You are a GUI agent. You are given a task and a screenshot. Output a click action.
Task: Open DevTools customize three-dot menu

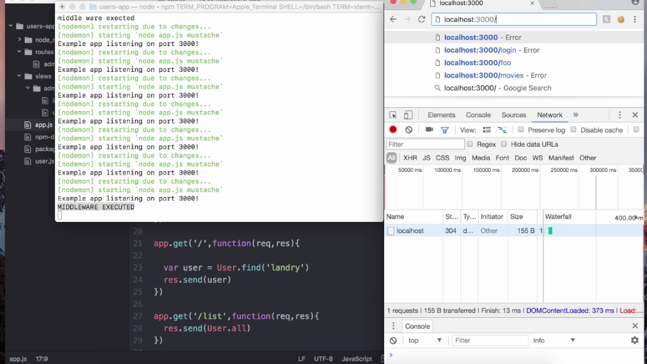pyautogui.click(x=620, y=115)
